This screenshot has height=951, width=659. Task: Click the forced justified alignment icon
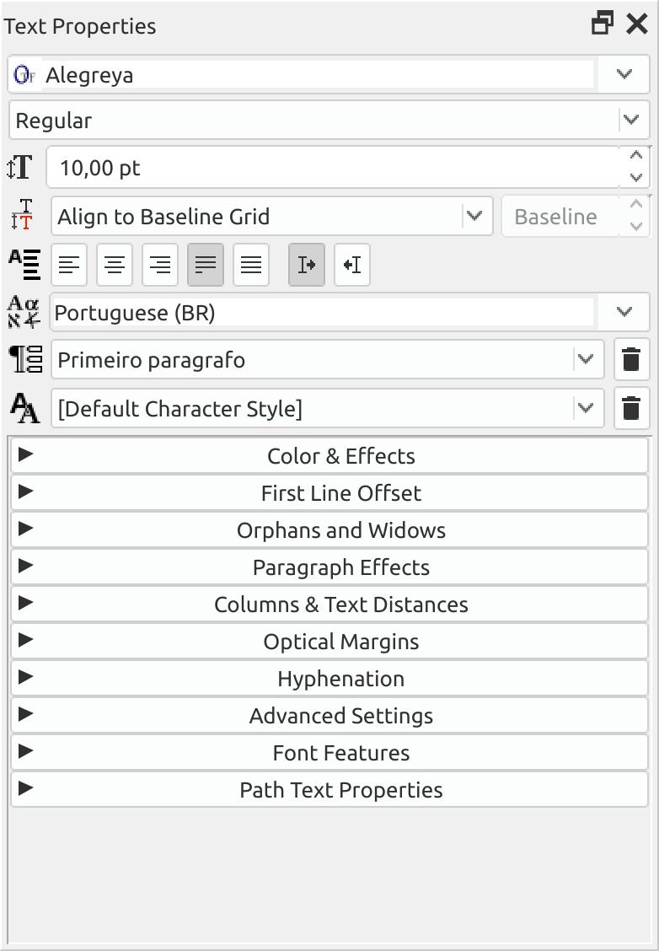[251, 265]
